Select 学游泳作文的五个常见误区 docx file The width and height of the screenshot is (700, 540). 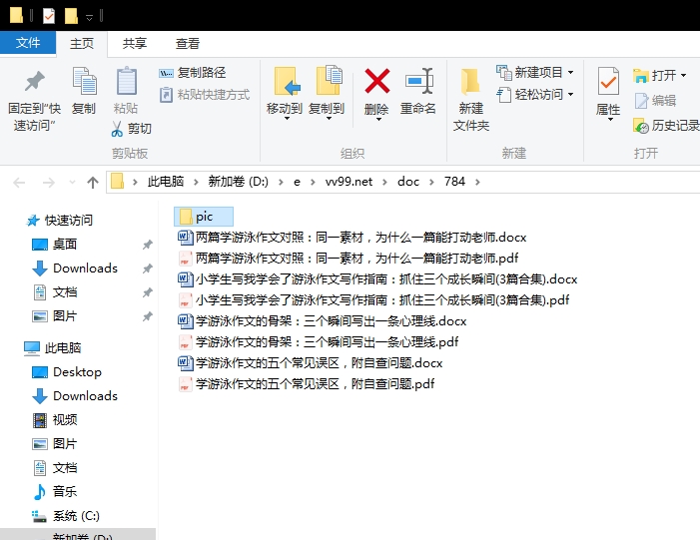coord(311,362)
